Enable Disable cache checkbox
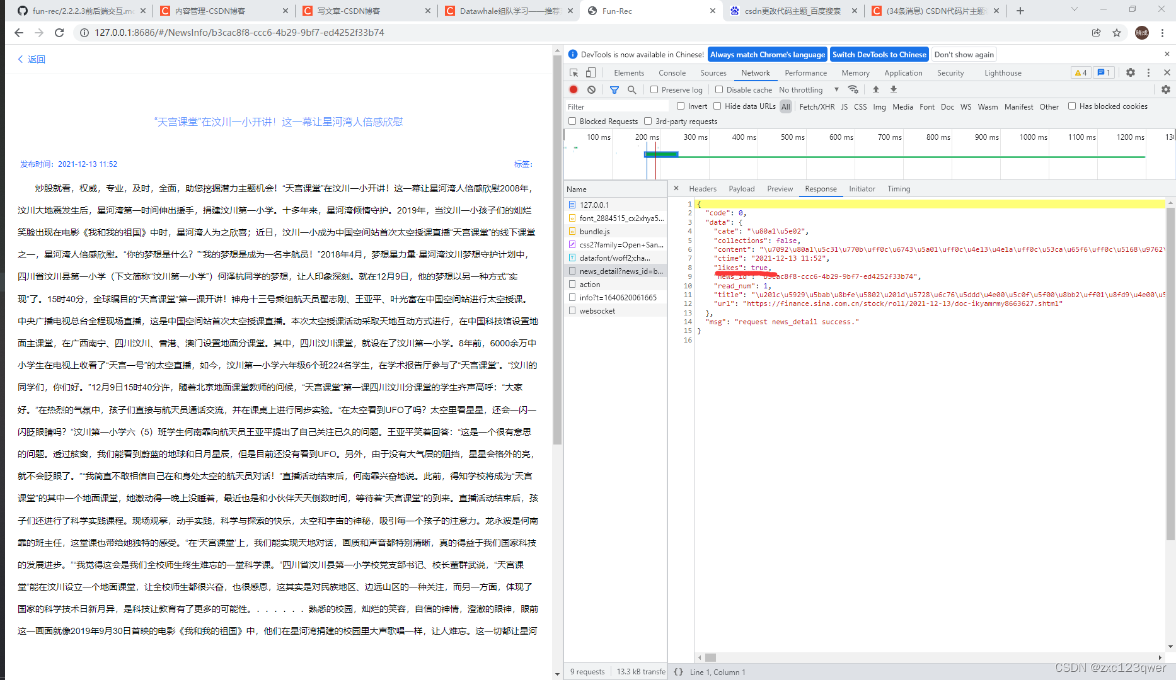This screenshot has height=680, width=1176. tap(719, 89)
